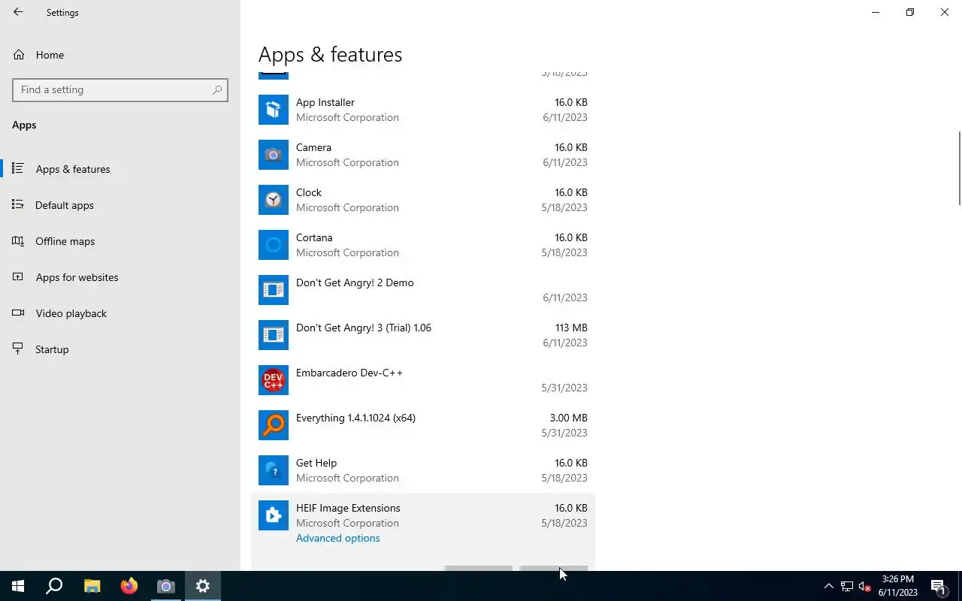
Task: Open the notification center icon
Action: [x=939, y=586]
